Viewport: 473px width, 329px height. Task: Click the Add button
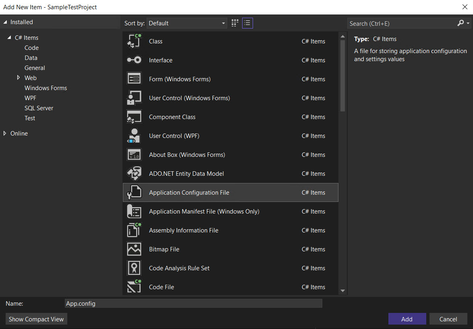tap(407, 319)
